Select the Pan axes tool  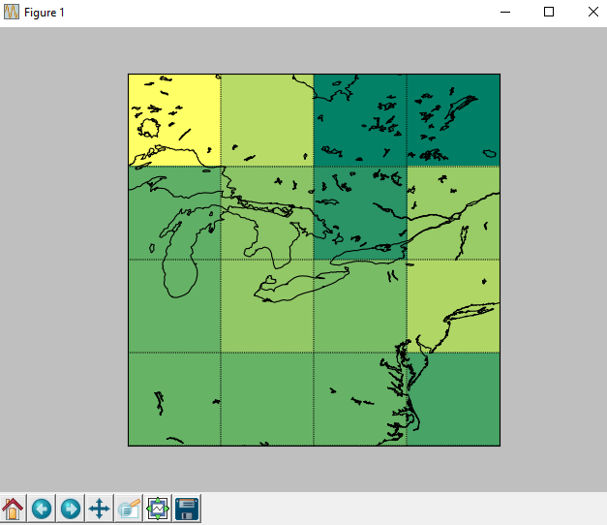(x=100, y=509)
